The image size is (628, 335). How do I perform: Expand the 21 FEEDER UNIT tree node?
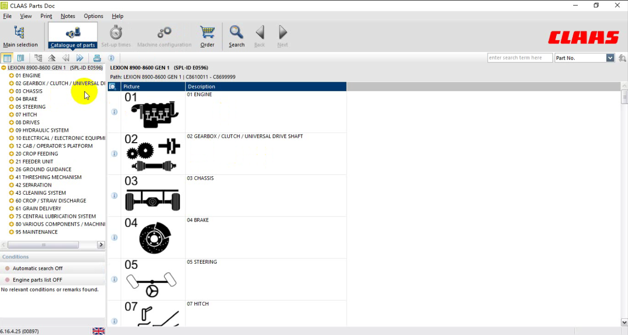pos(11,162)
